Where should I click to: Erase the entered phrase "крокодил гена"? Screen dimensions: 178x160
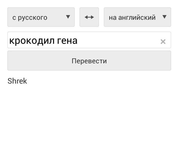[163, 42]
